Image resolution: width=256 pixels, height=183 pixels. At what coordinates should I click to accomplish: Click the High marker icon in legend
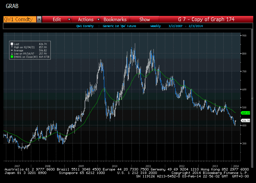(12, 47)
